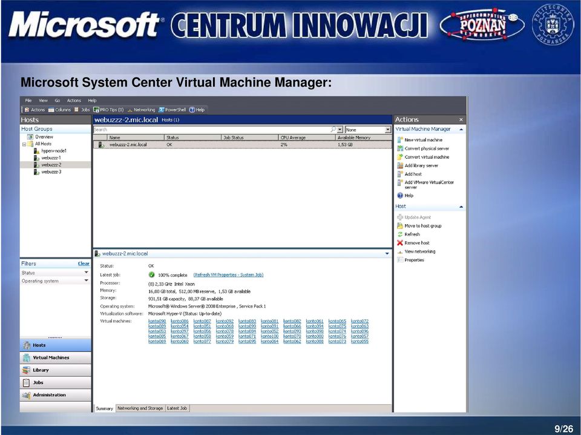
Task: Click the Actions toolbar icon
Action: coord(35,110)
